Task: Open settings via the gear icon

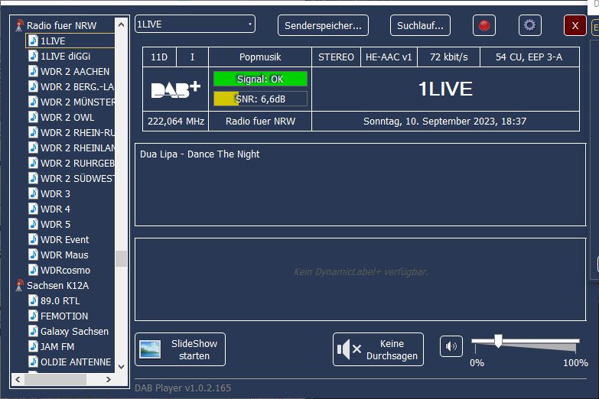Action: point(529,25)
